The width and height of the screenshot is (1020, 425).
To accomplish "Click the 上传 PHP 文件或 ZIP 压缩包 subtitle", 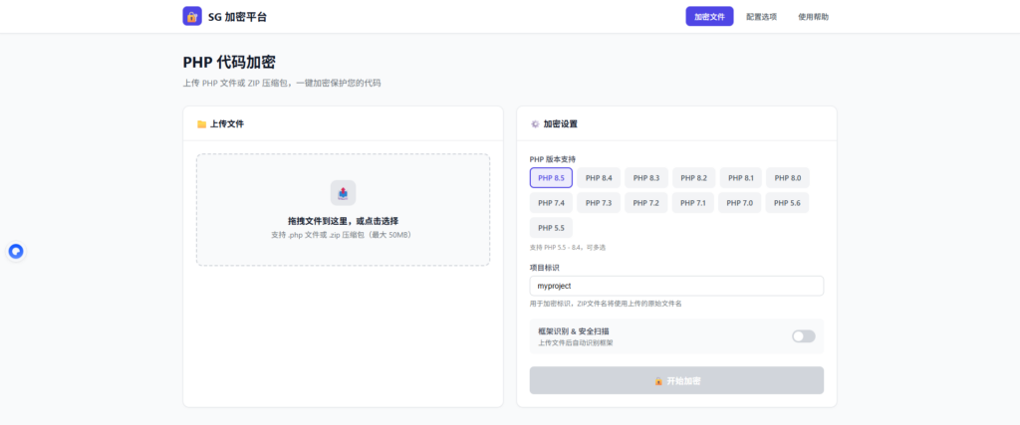I will (x=282, y=84).
